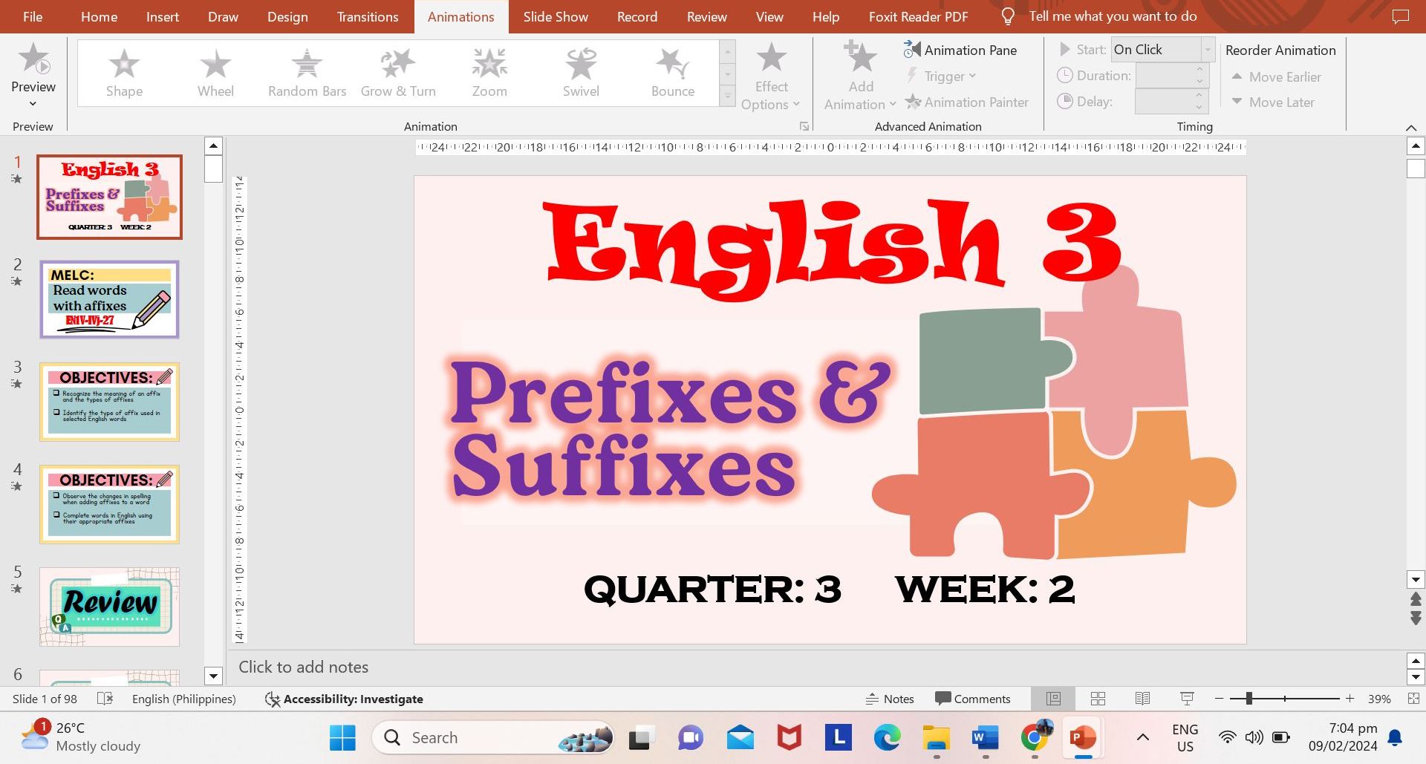This screenshot has height=764, width=1426.
Task: Click the zoom in plus button
Action: pos(1350,699)
